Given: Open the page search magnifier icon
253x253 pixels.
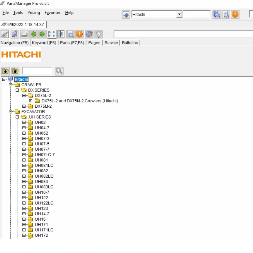Looking at the screenshot, I should click(x=70, y=34).
